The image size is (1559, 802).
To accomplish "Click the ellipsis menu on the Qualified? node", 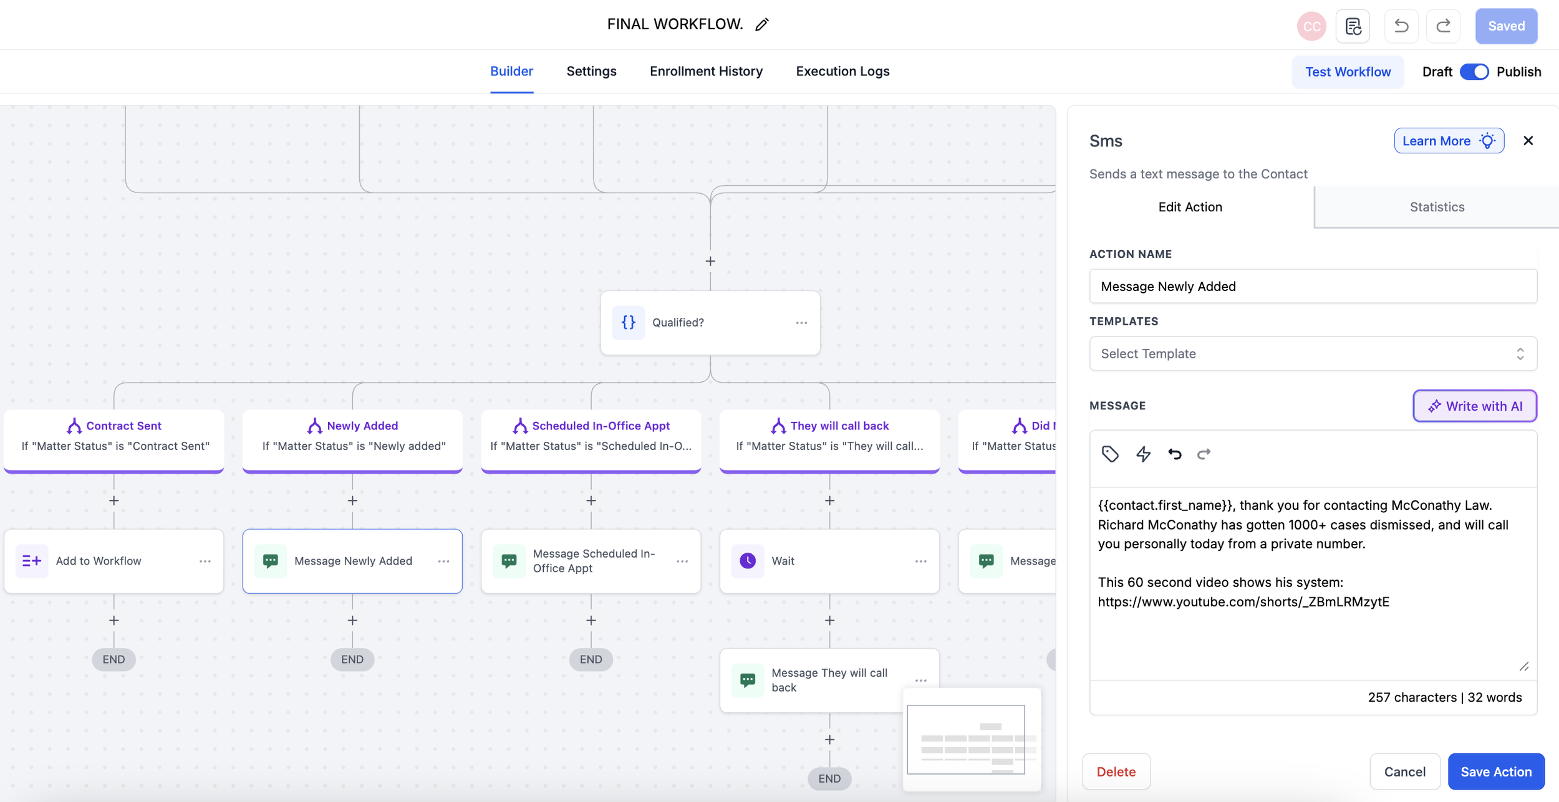I will coord(801,322).
